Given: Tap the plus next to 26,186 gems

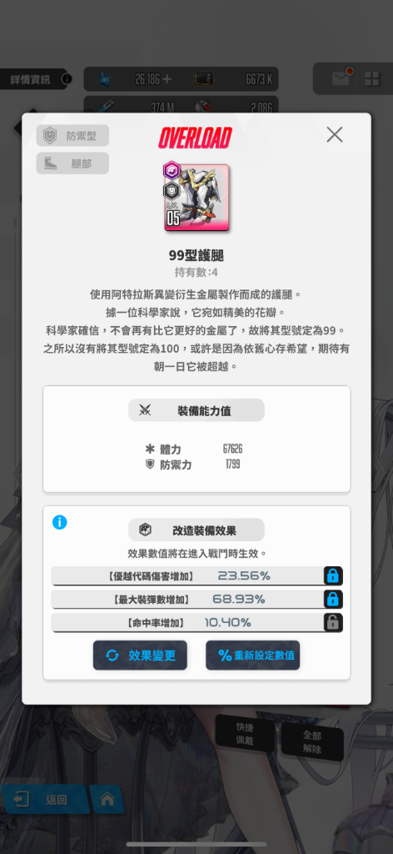Looking at the screenshot, I should pyautogui.click(x=167, y=79).
